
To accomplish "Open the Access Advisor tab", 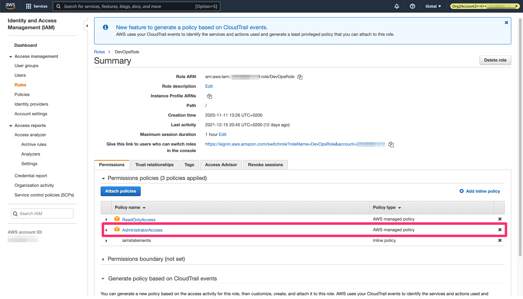I will pyautogui.click(x=221, y=165).
